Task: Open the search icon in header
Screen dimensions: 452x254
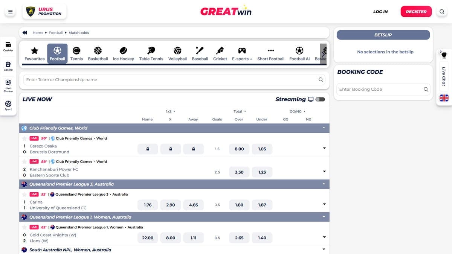Action: pos(442,12)
